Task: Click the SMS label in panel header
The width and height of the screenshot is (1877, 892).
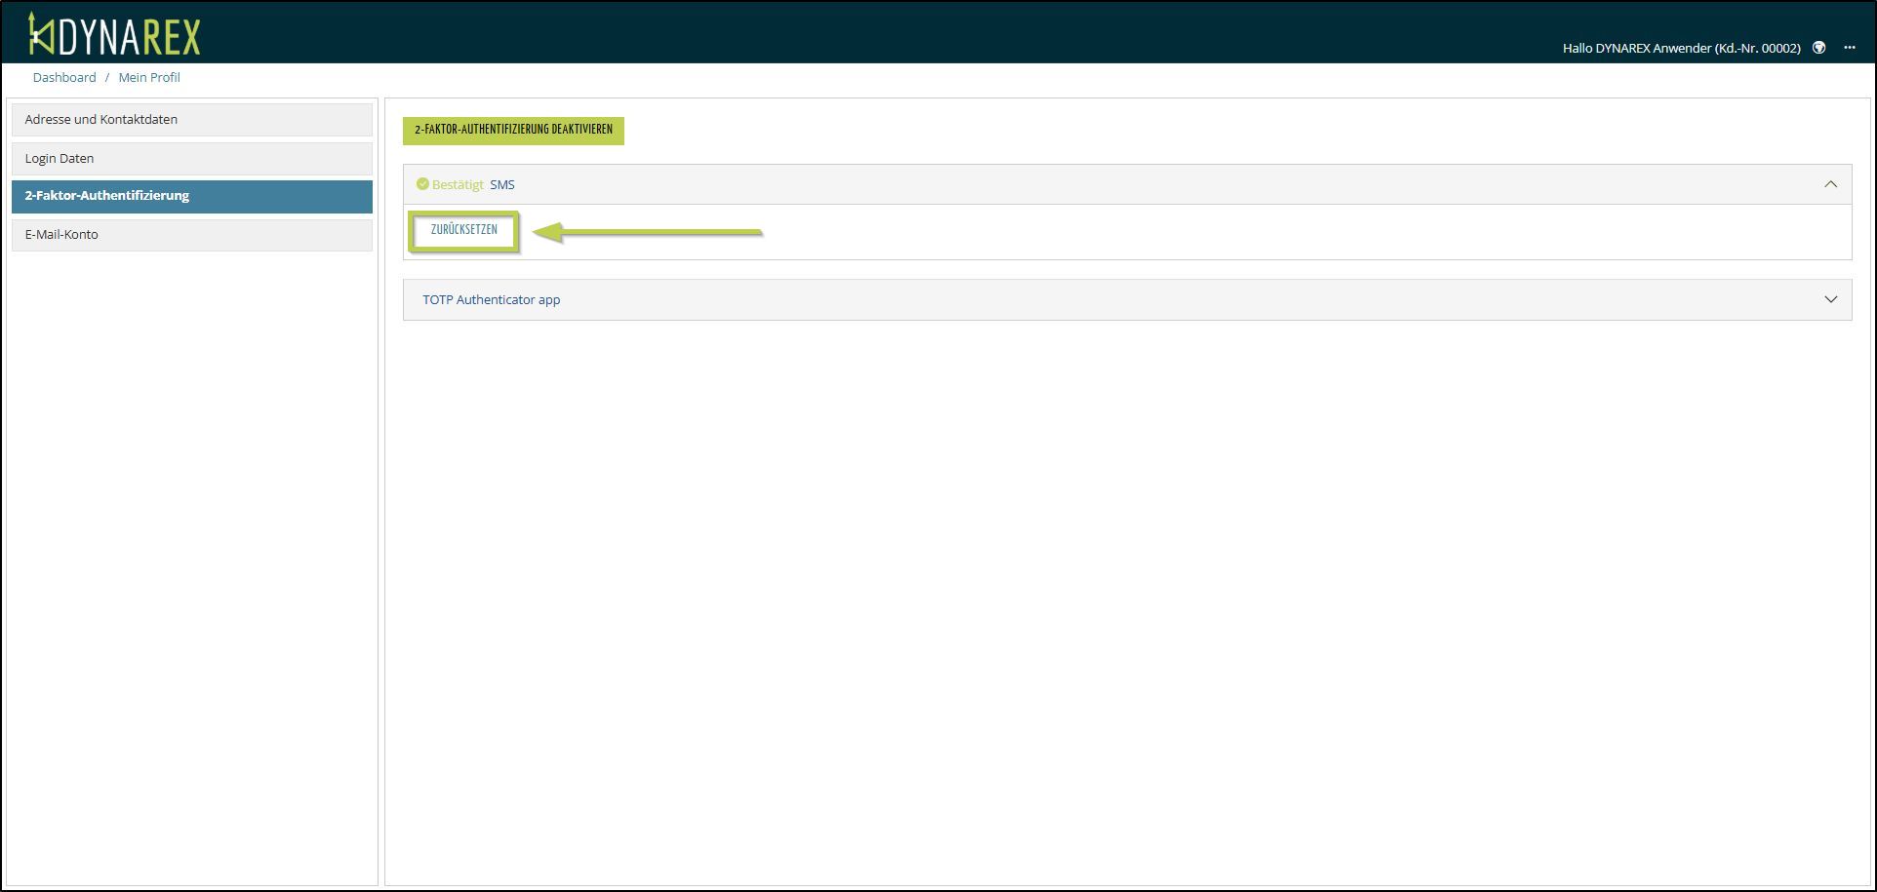Action: tap(501, 184)
